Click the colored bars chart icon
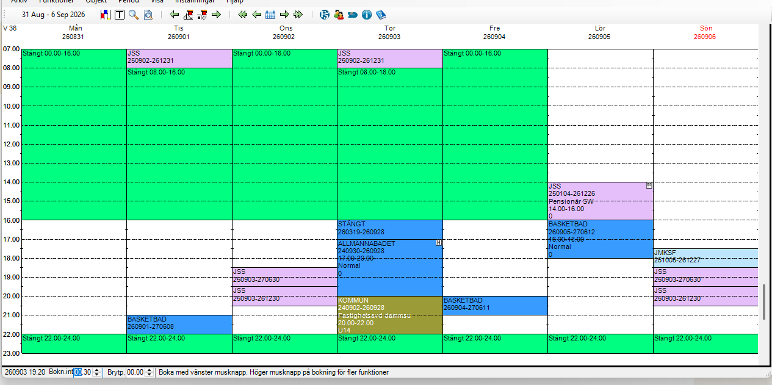This screenshot has width=772, height=385. click(x=105, y=14)
